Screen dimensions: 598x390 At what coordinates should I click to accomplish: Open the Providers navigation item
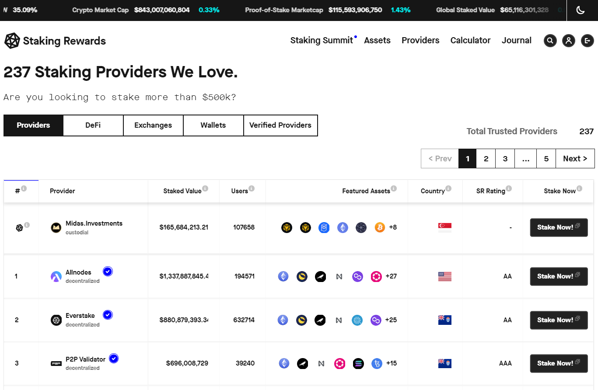pos(420,40)
